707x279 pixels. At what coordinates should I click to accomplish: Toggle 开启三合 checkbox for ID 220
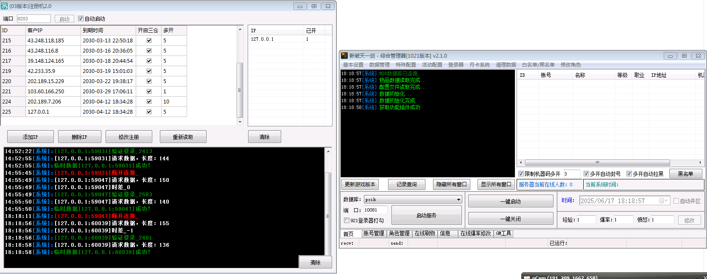tap(149, 81)
